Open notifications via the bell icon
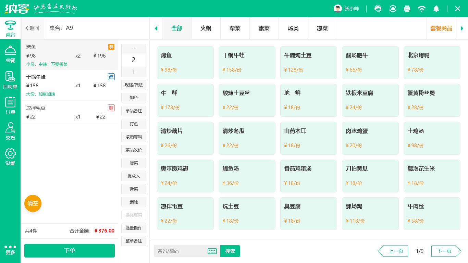 pos(436,9)
